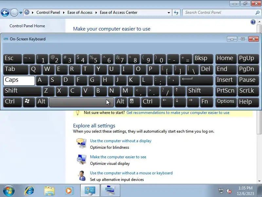
Task: Click the muted volume tray icon
Action: [229, 191]
